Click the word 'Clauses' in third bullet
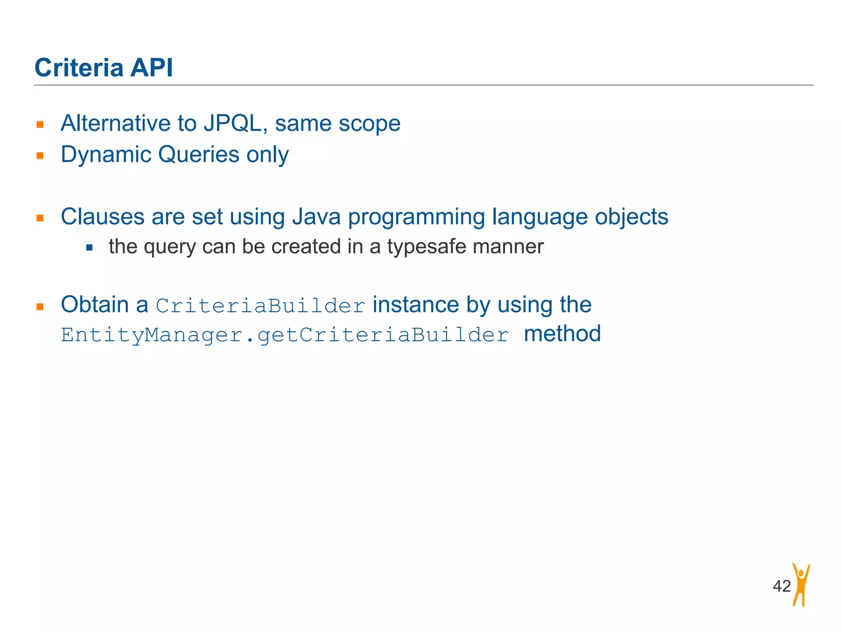The width and height of the screenshot is (842, 632). click(x=102, y=217)
